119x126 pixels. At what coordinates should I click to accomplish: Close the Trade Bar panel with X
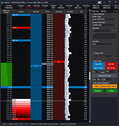point(117,11)
